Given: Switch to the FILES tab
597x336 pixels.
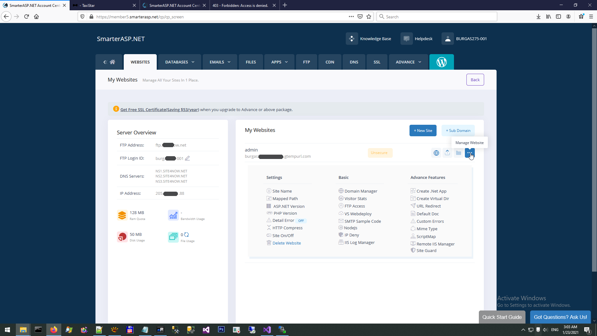Looking at the screenshot, I should pyautogui.click(x=251, y=62).
